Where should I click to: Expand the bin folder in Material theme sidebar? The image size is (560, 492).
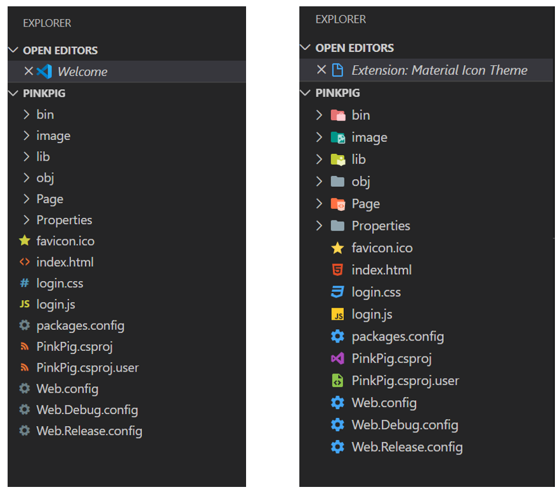coord(320,115)
